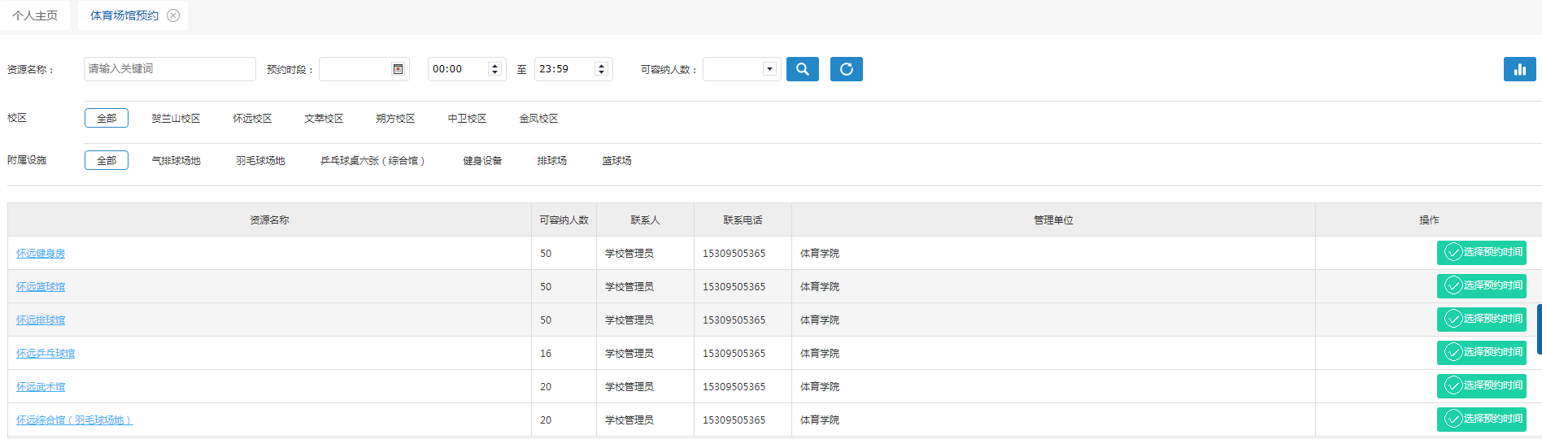Switch to the 个人主页 tab
The width and height of the screenshot is (1542, 448).
35,15
